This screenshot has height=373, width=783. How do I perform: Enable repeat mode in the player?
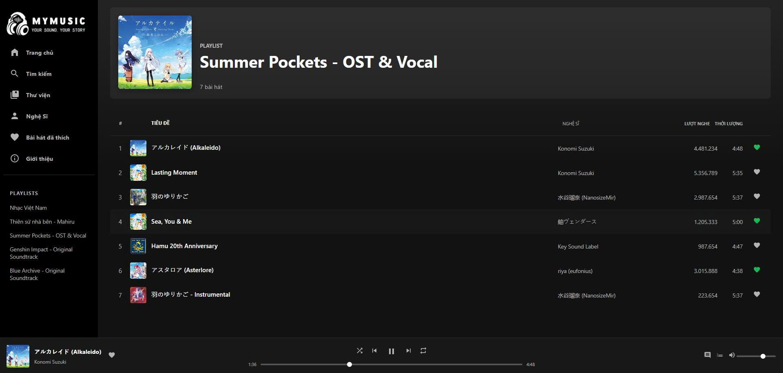[423, 351]
